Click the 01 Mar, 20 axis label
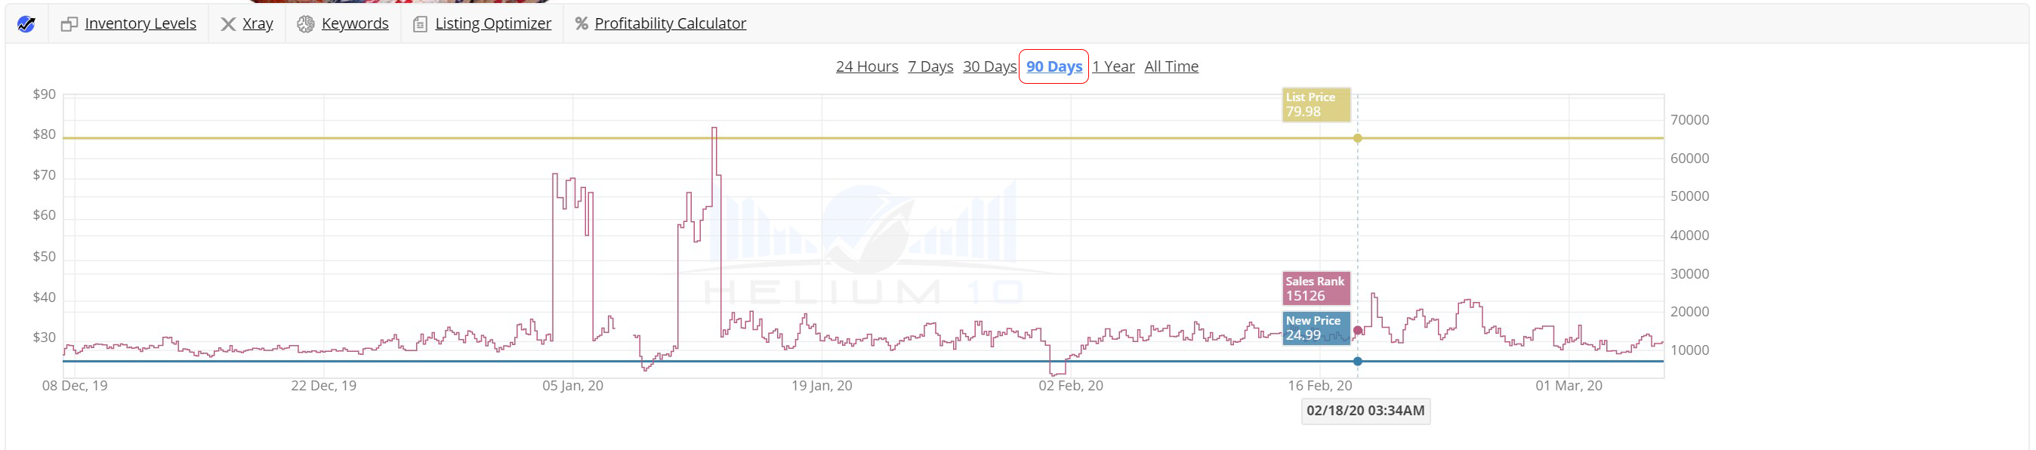 1569,386
